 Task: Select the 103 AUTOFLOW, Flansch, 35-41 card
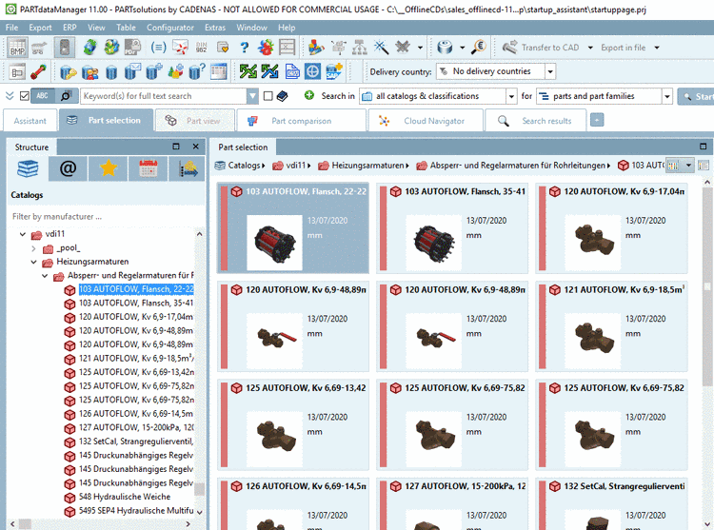[452, 228]
